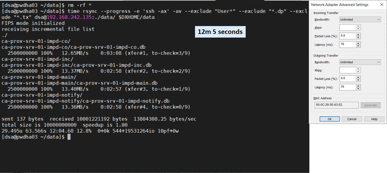
Task: Decrease Outgoing Packet Loss with down arrow
Action: [358, 80]
